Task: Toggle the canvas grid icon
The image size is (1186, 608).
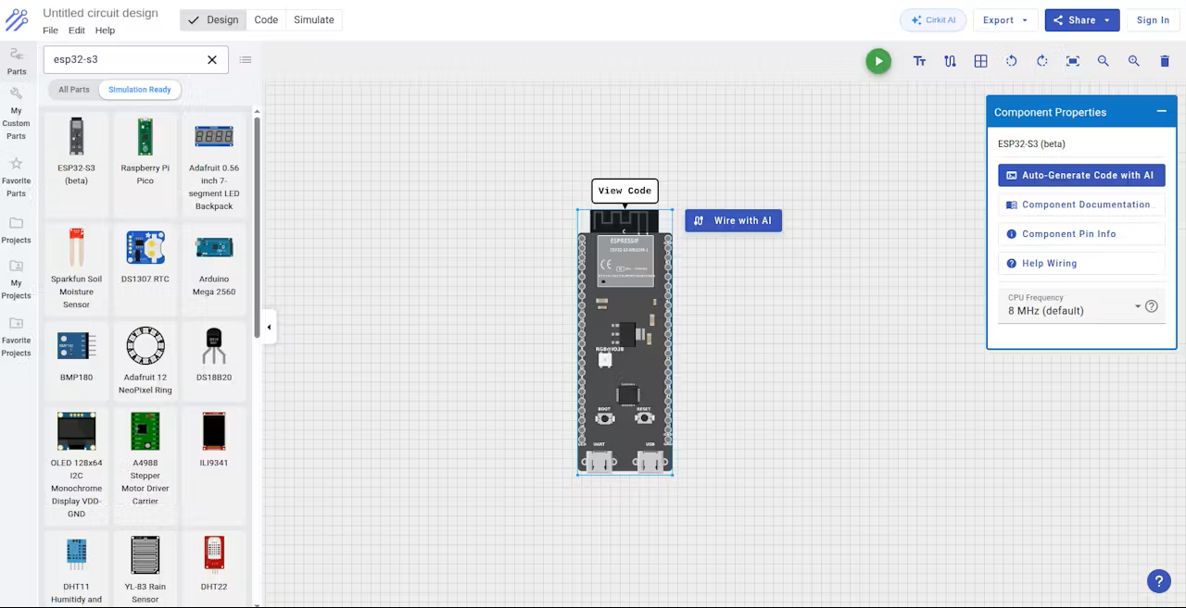Action: (x=980, y=61)
